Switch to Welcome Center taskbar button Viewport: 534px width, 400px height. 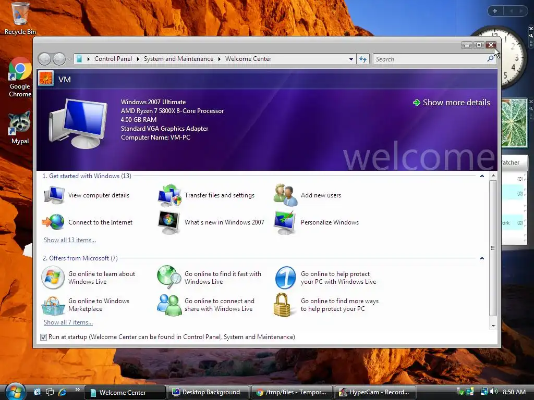coord(125,392)
